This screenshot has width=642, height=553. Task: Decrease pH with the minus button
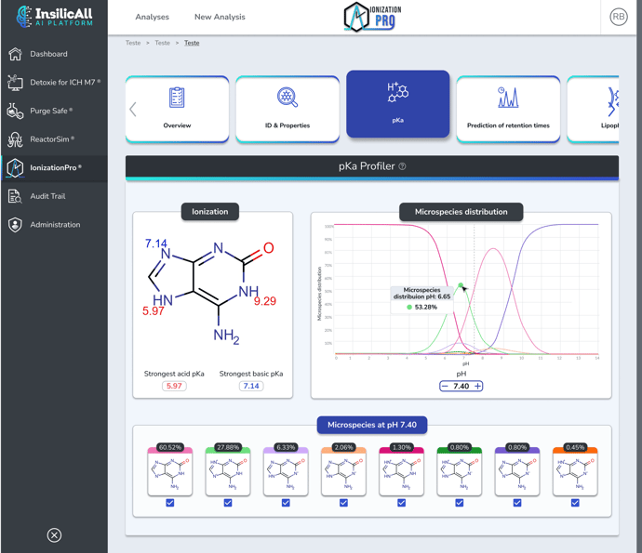coord(445,386)
